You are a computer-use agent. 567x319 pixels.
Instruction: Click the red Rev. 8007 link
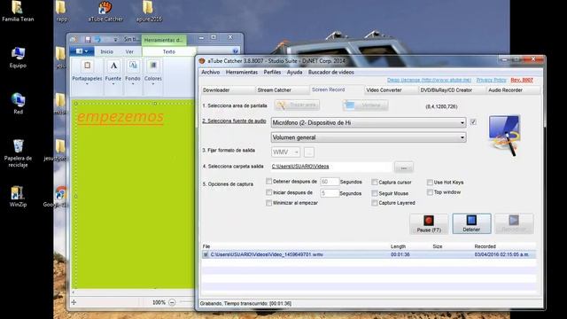[x=522, y=80]
